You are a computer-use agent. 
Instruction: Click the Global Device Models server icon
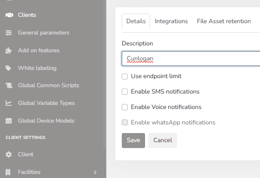[9, 121]
